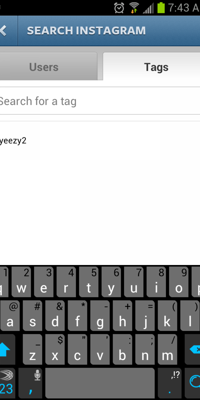The width and height of the screenshot is (200, 400).
Task: Tap the period punctuation key
Action: 170,383
